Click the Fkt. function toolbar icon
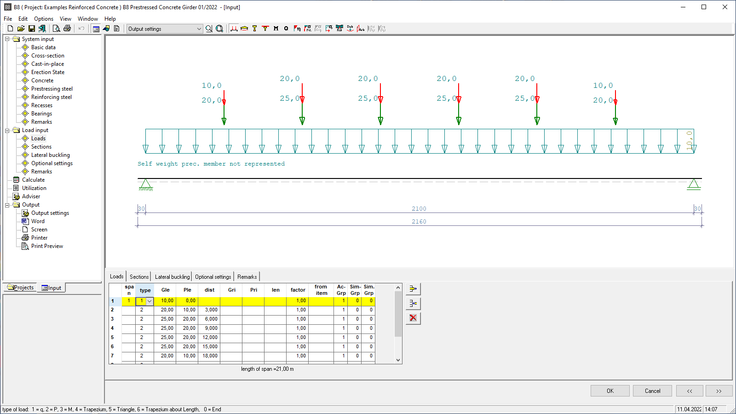Screen dimensions: 736x414 click(x=308, y=29)
